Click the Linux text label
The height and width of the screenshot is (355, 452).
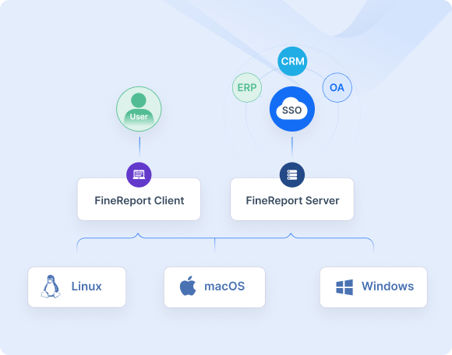point(87,286)
